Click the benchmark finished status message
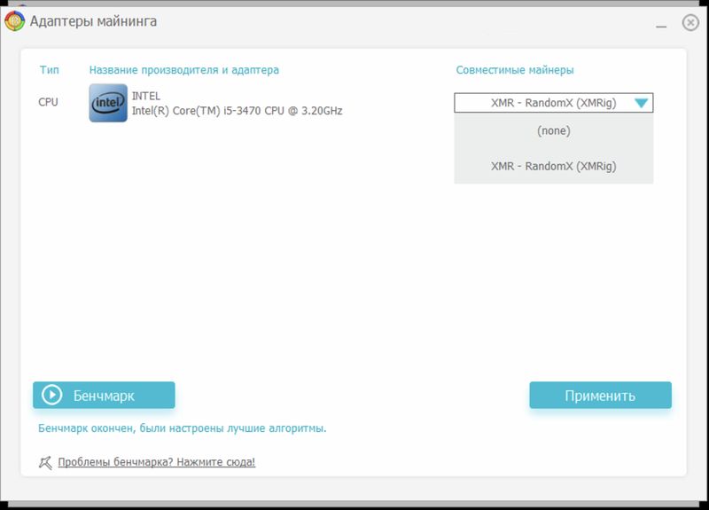Viewport: 709px width, 510px height. tap(183, 428)
